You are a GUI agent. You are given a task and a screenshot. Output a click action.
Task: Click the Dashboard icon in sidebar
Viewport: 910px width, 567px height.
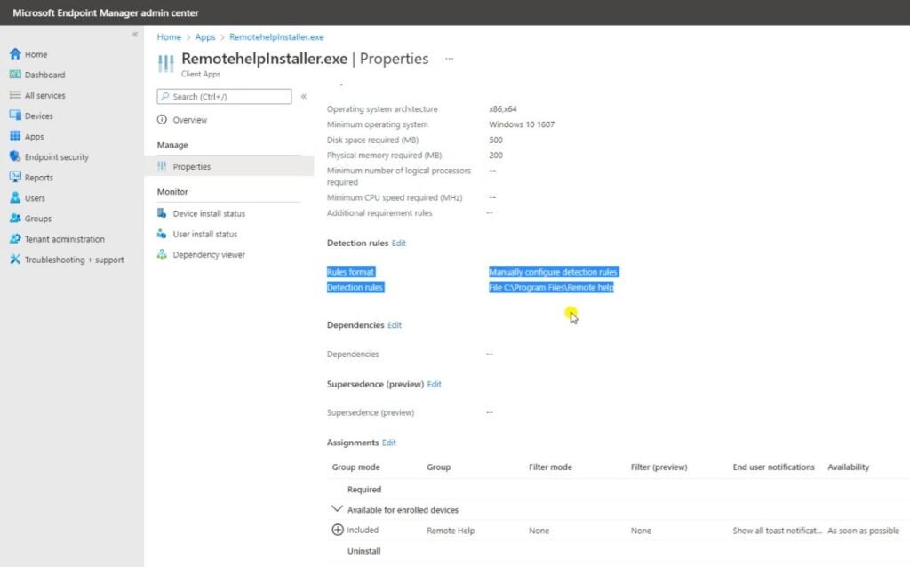pyautogui.click(x=15, y=75)
